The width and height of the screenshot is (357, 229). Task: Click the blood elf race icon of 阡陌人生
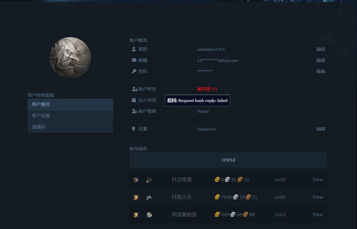pos(136,197)
